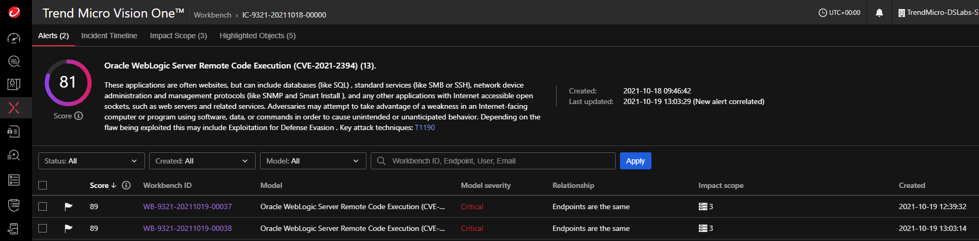This screenshot has width=979, height=241.
Task: Sort by Score using the down arrow
Action: [x=113, y=185]
